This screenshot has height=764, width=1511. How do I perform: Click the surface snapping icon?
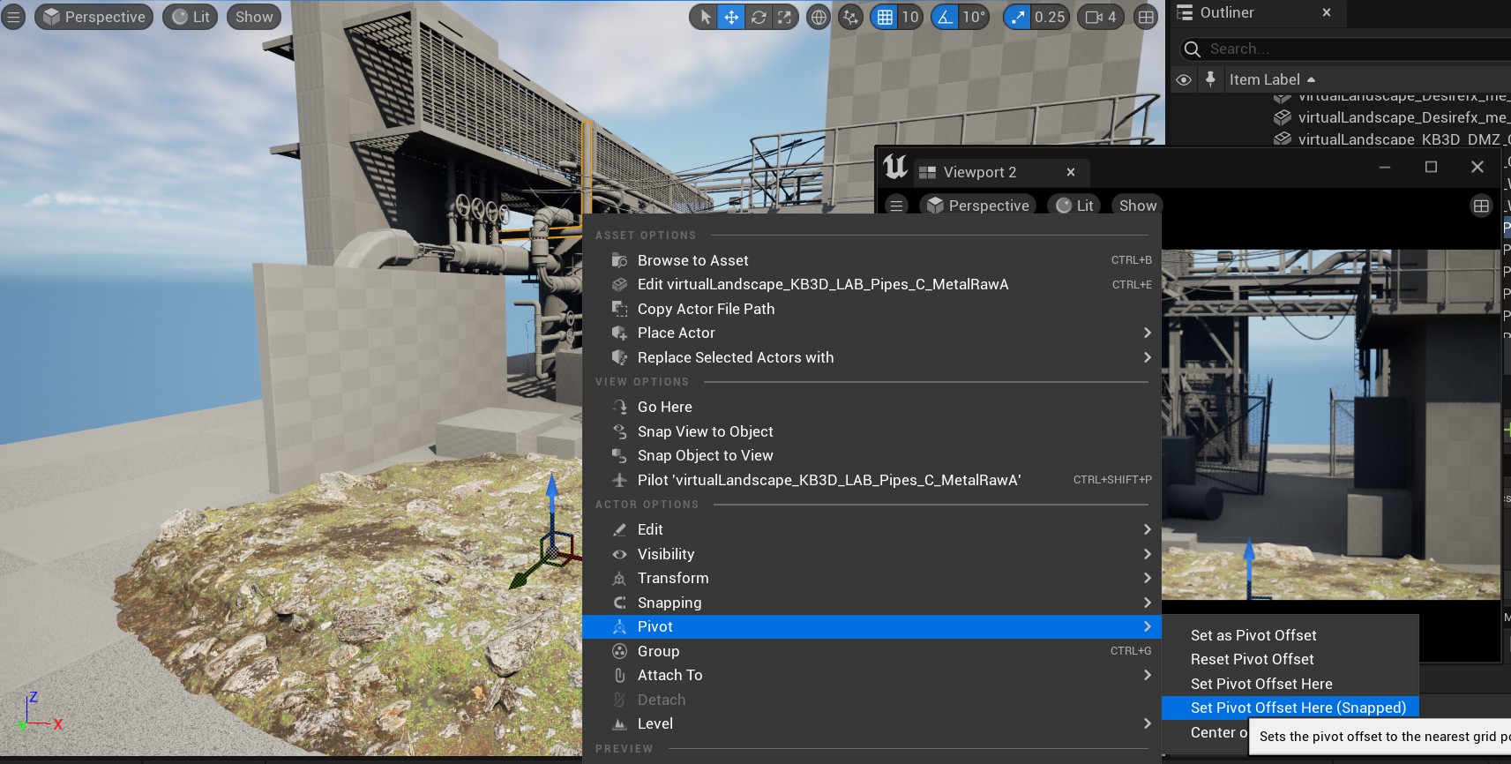pos(850,17)
